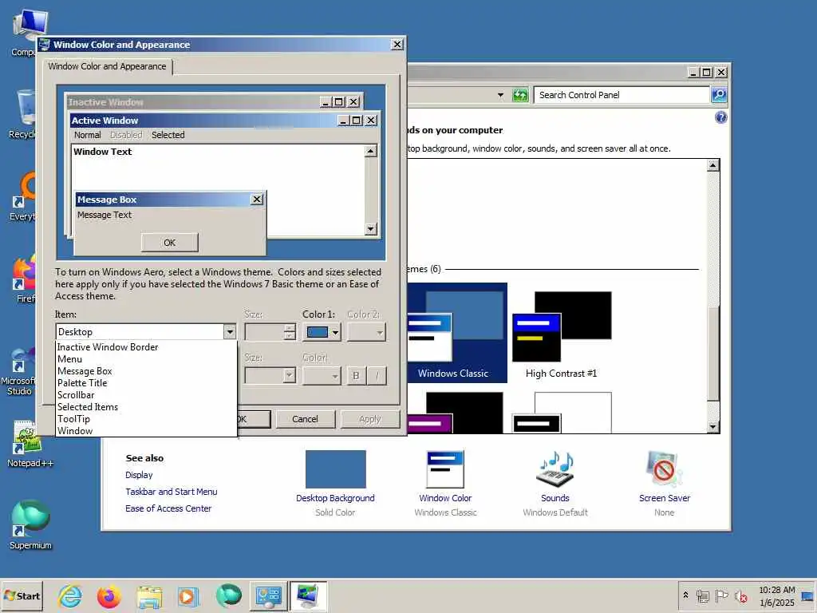The height and width of the screenshot is (613, 817).
Task: Select the Firefox desktop shortcut
Action: (x=25, y=280)
